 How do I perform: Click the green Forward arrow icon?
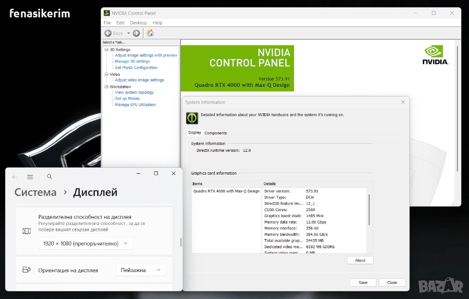(136, 33)
